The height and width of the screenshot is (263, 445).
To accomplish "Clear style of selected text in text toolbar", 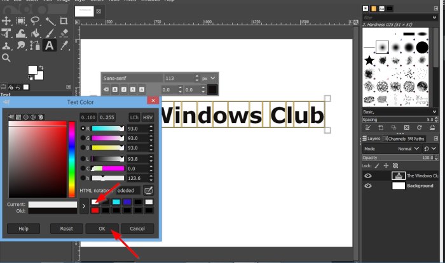I will 106,89.
